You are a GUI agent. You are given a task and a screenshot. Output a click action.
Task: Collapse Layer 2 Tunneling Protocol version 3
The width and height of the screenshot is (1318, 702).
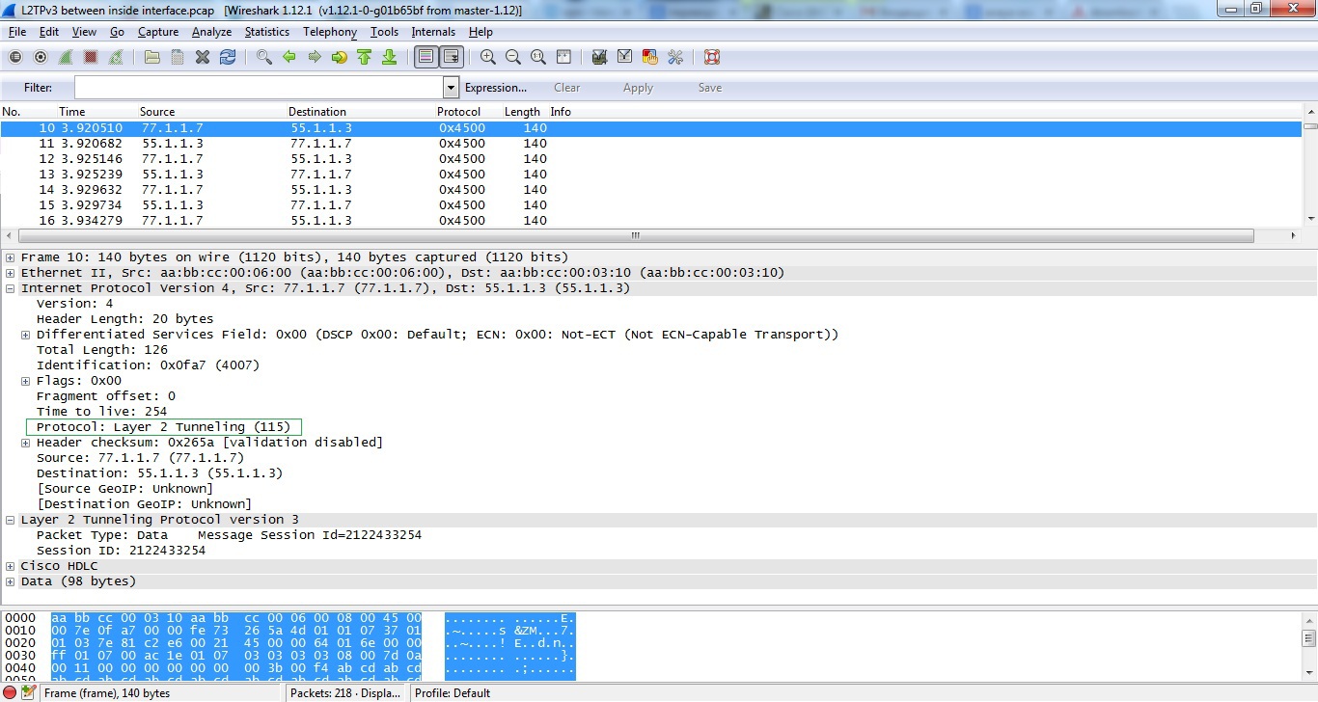point(11,520)
